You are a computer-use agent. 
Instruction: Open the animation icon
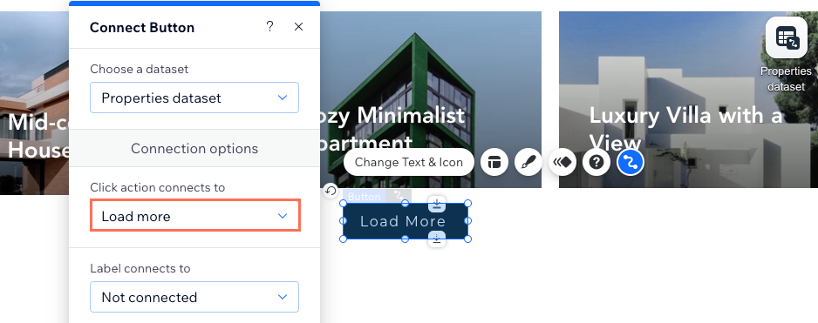pos(562,162)
